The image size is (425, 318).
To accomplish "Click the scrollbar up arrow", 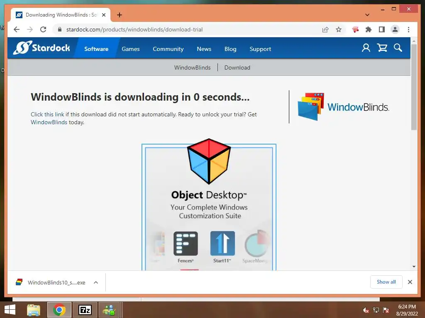I will 414,41.
